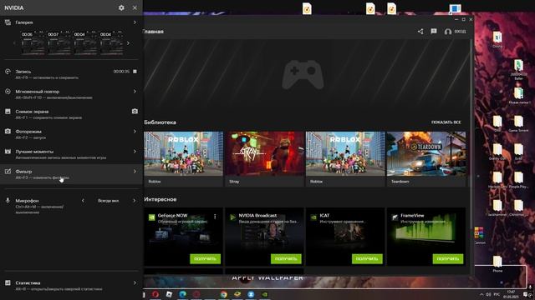Open the first Roblox library tile
This screenshot has height=300, width=535.
183,158
